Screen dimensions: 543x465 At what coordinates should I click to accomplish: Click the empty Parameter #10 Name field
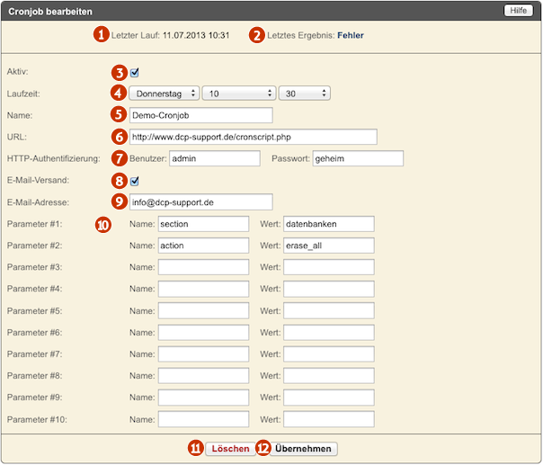click(203, 419)
